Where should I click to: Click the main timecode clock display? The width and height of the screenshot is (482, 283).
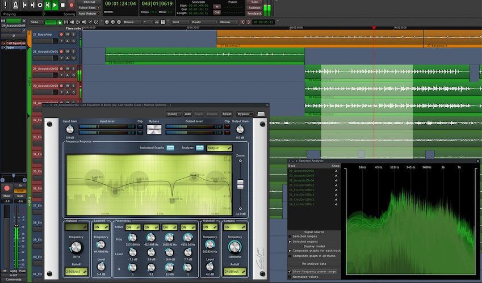coord(120,3)
